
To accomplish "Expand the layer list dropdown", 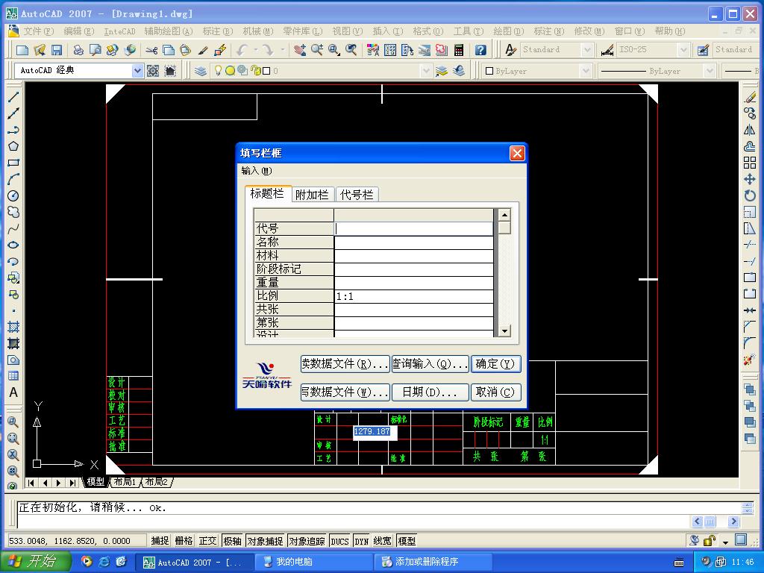I will point(426,71).
